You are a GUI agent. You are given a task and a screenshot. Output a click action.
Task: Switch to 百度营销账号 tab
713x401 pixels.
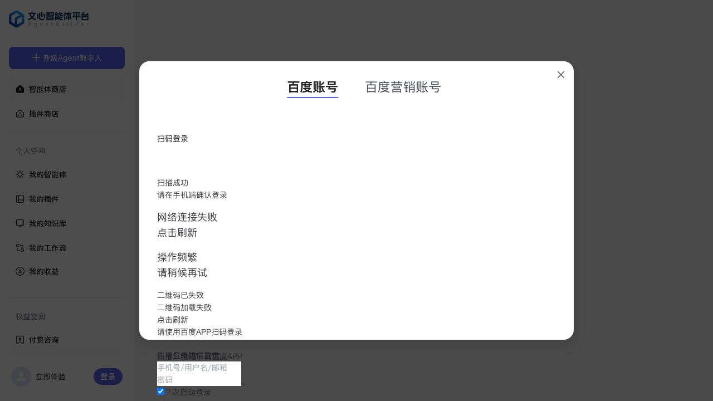point(403,87)
